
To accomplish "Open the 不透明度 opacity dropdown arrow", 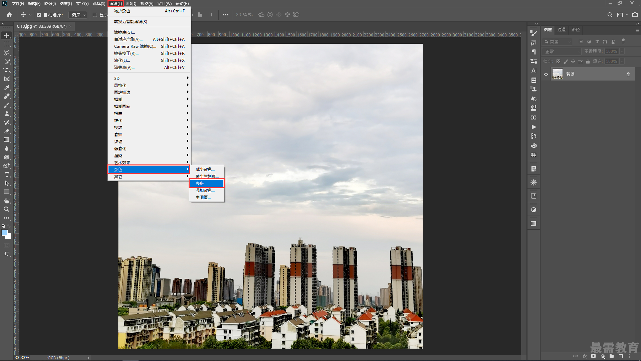I will (x=622, y=51).
